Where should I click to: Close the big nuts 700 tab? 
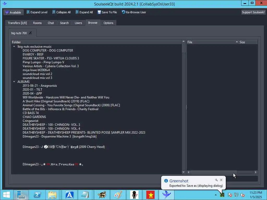tap(30, 33)
